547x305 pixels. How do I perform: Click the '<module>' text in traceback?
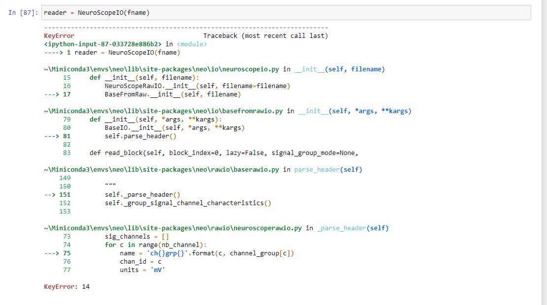click(192, 44)
